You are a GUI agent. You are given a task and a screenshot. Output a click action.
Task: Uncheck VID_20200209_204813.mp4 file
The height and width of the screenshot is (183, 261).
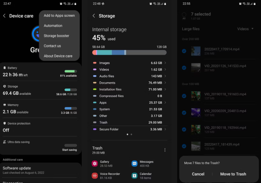pyautogui.click(x=184, y=113)
